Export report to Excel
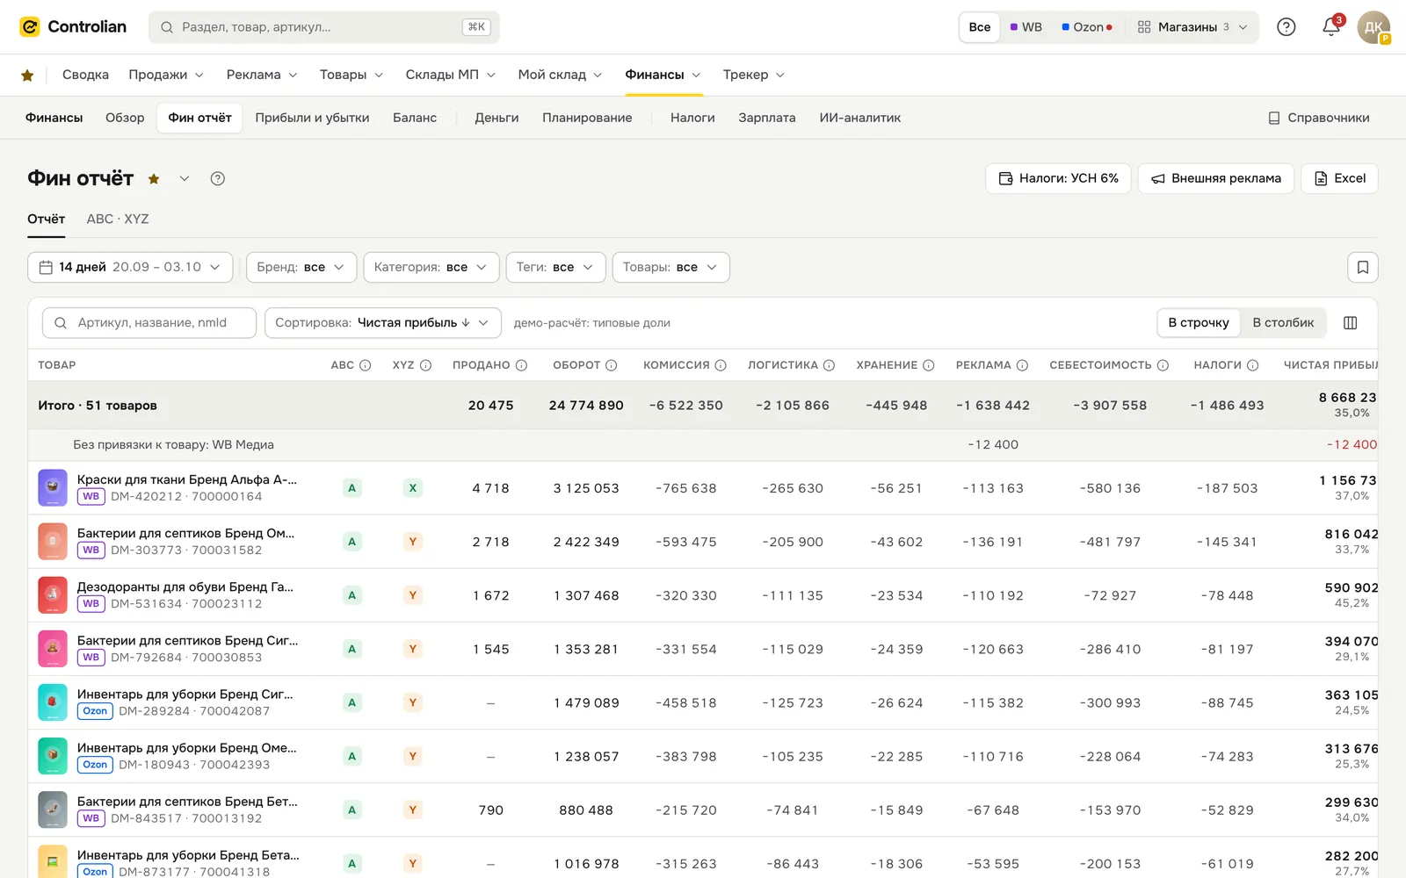 point(1339,178)
